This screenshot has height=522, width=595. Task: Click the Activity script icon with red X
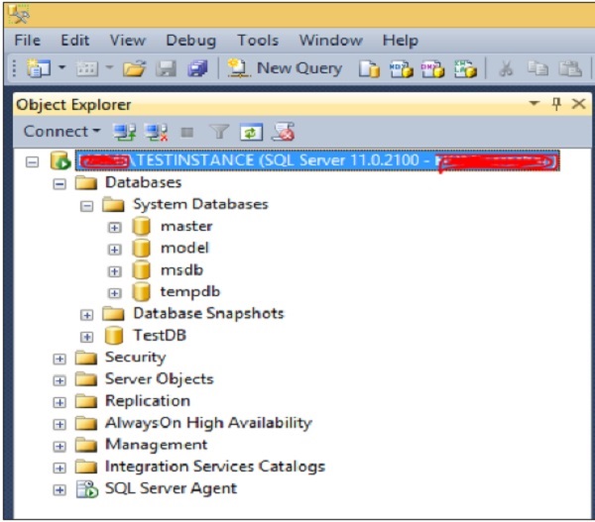coord(284,132)
